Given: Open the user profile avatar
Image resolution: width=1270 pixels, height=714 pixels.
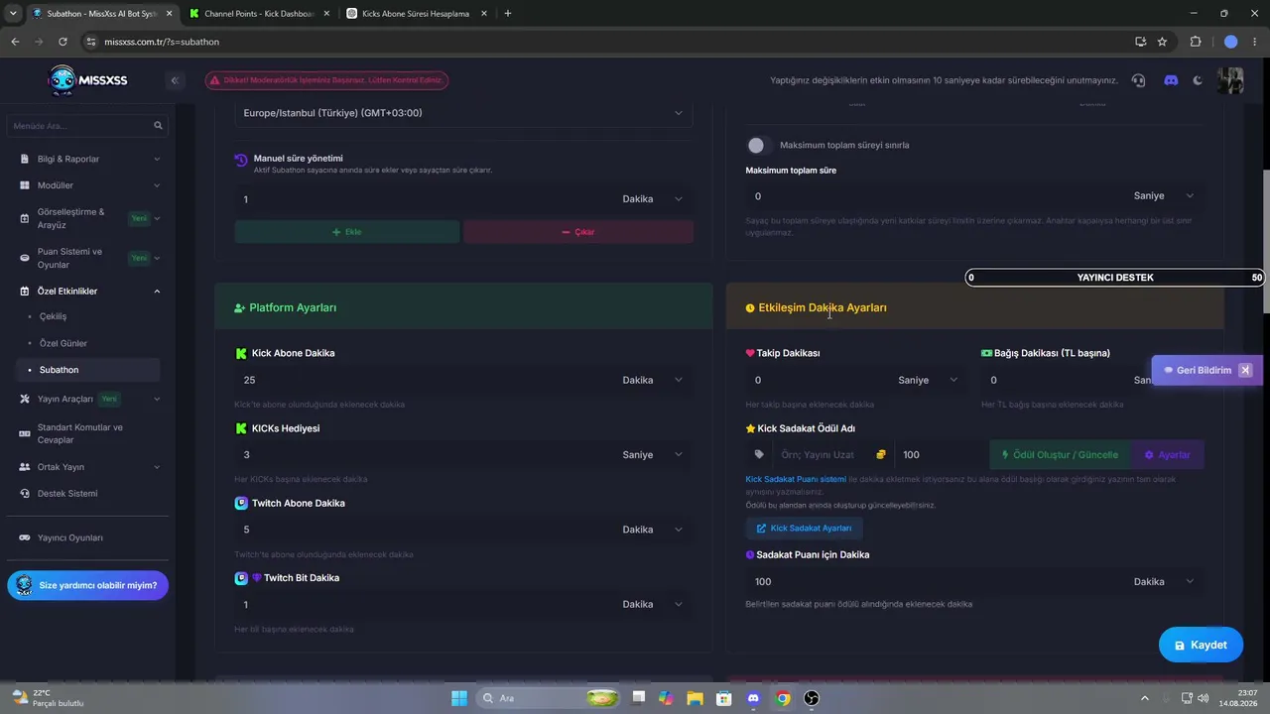Looking at the screenshot, I should 1230,80.
